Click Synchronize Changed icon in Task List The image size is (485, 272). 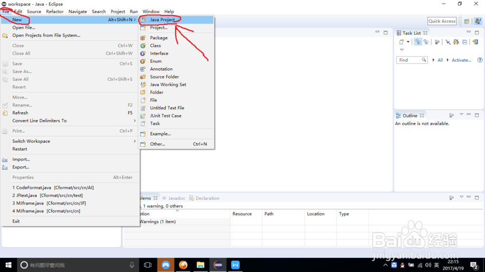475,42
